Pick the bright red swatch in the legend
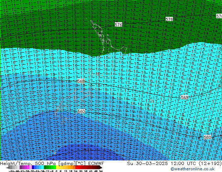This screenshot has width=222, height=172. [76, 167]
